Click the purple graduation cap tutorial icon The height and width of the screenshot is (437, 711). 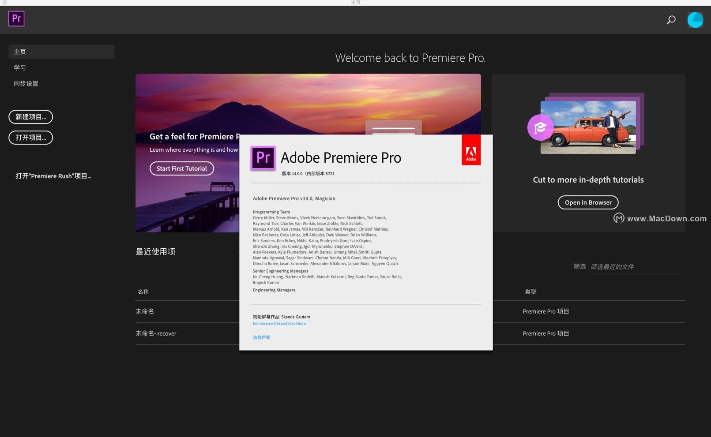coord(540,127)
